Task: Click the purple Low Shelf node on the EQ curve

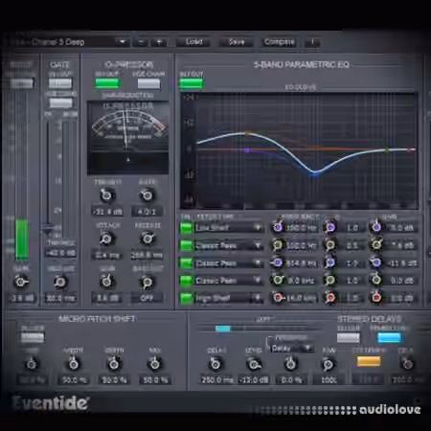Action: point(247,150)
